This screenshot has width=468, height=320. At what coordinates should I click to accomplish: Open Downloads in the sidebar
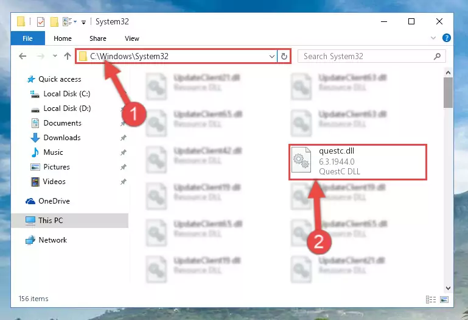[x=62, y=138]
